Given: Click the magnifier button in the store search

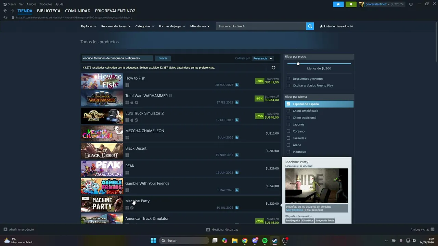Looking at the screenshot, I should pyautogui.click(x=310, y=26).
